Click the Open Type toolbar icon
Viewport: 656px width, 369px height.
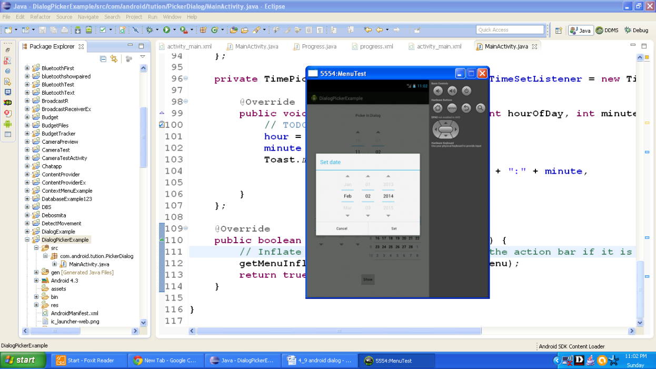coord(233,30)
